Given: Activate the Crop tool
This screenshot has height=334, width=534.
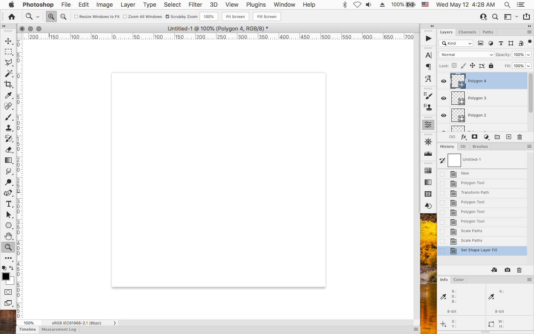Looking at the screenshot, I should coord(8,84).
